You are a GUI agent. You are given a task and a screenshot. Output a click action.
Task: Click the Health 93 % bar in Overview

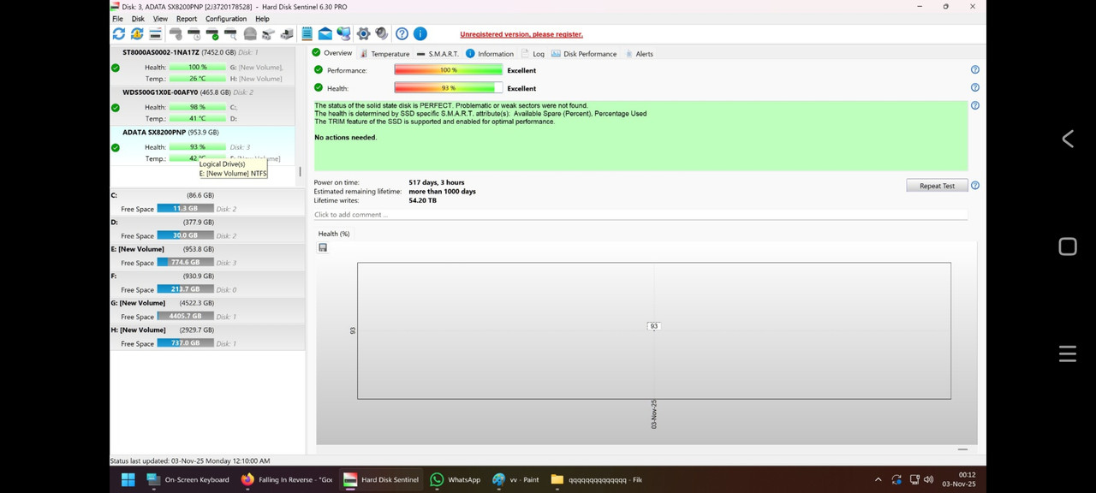click(448, 88)
